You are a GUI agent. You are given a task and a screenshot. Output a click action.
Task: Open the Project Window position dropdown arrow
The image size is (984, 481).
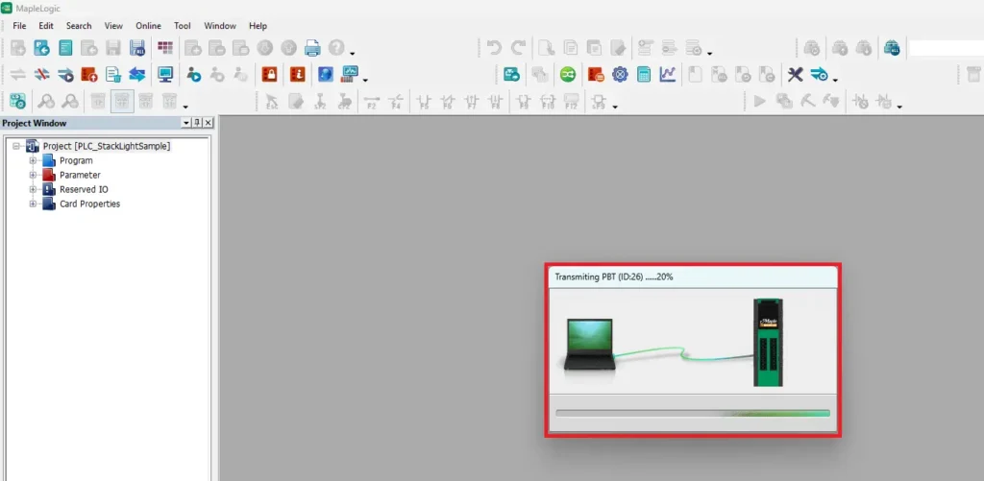coord(186,123)
